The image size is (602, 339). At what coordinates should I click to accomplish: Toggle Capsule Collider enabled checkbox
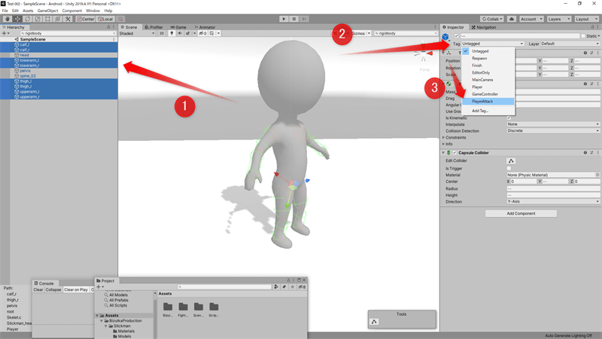point(455,153)
